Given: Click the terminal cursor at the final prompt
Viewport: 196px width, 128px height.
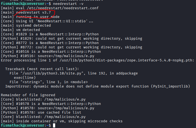Looking at the screenshot, I should tap(54, 126).
